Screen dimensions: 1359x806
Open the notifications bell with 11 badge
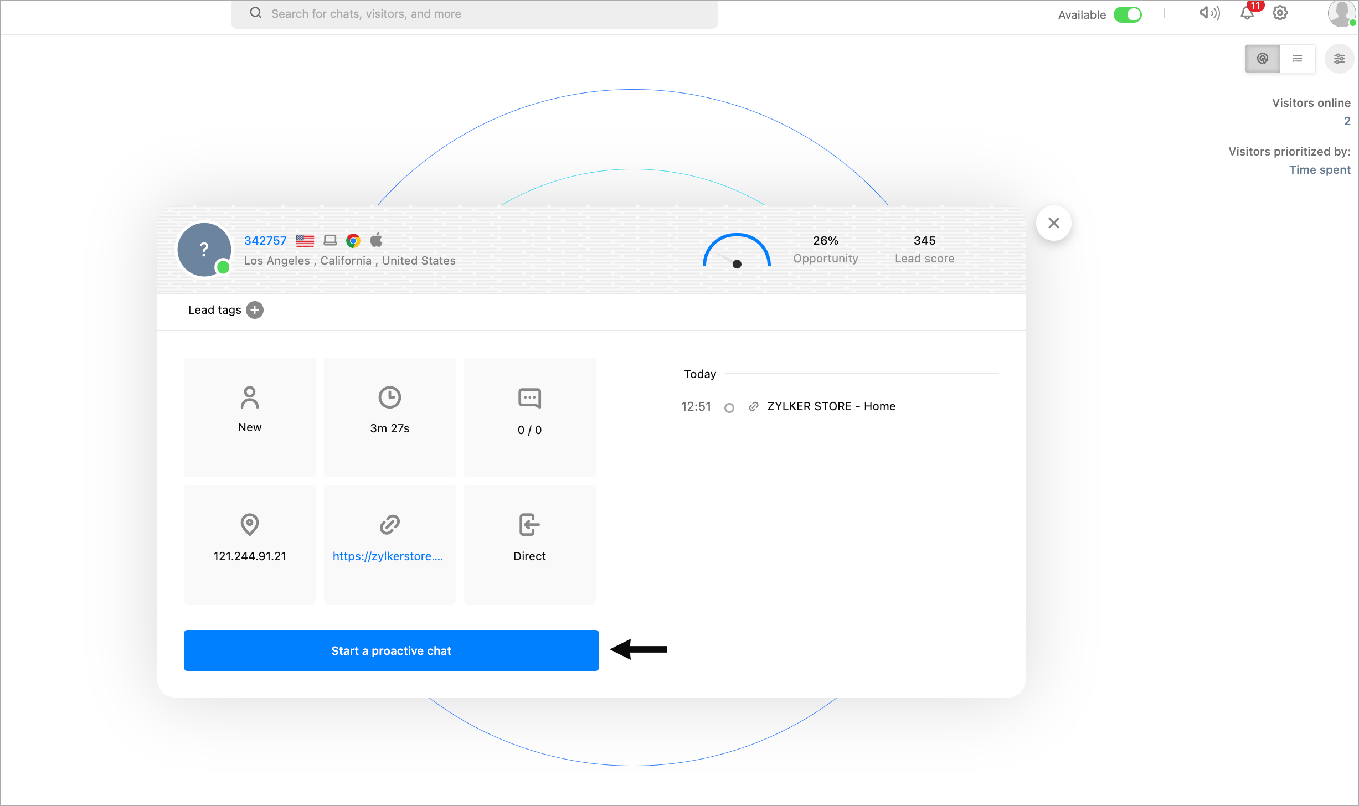click(1247, 13)
